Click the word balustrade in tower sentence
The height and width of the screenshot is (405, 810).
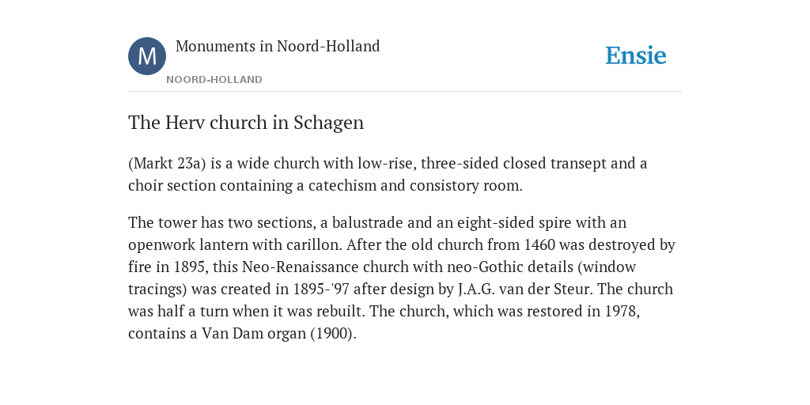point(367,222)
